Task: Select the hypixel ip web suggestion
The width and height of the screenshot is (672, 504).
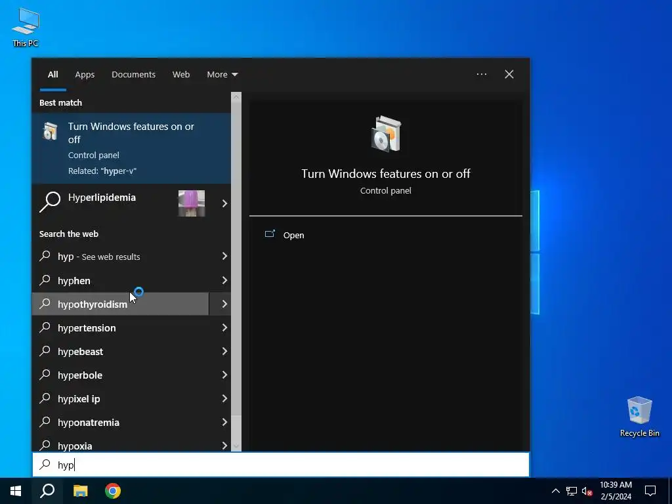Action: tap(121, 398)
